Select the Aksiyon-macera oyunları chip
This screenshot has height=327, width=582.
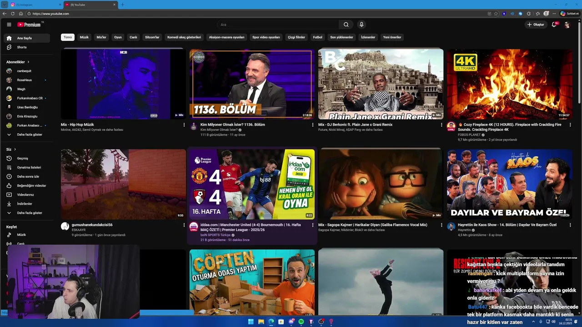(x=226, y=37)
